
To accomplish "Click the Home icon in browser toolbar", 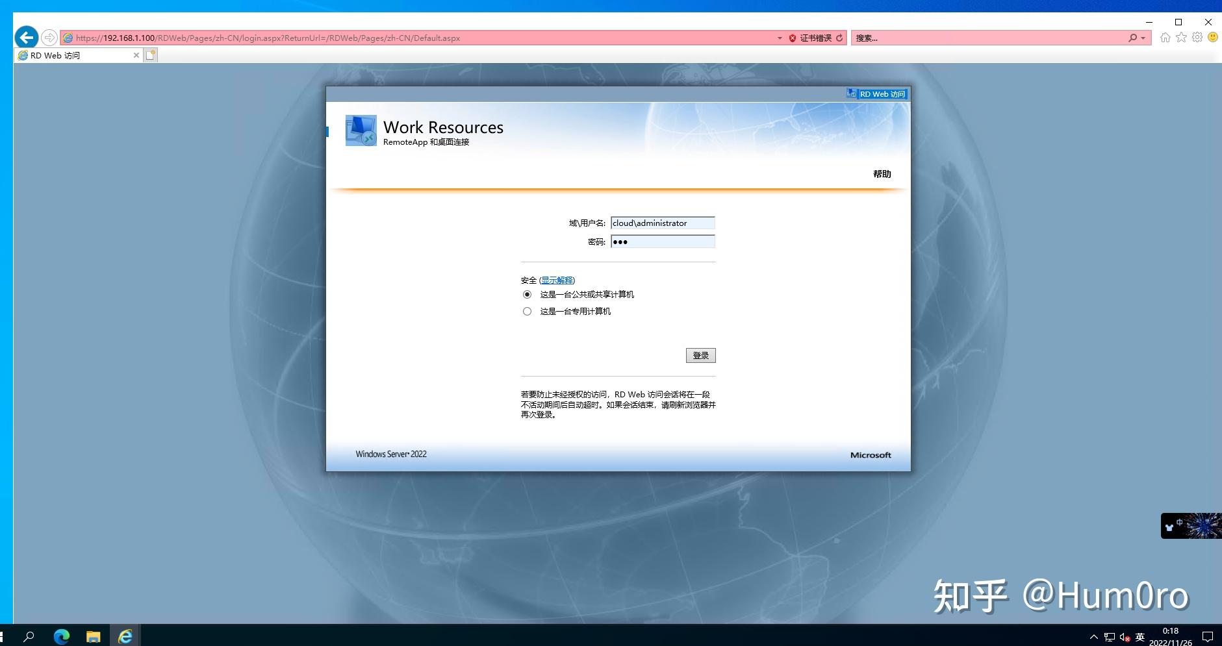I will point(1164,37).
